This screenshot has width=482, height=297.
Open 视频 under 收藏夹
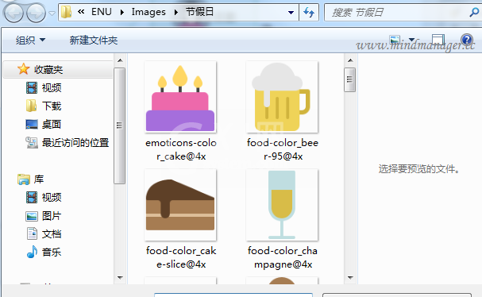[x=52, y=87]
